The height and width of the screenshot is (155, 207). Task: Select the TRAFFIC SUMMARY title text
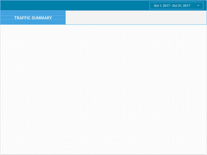pos(33,18)
